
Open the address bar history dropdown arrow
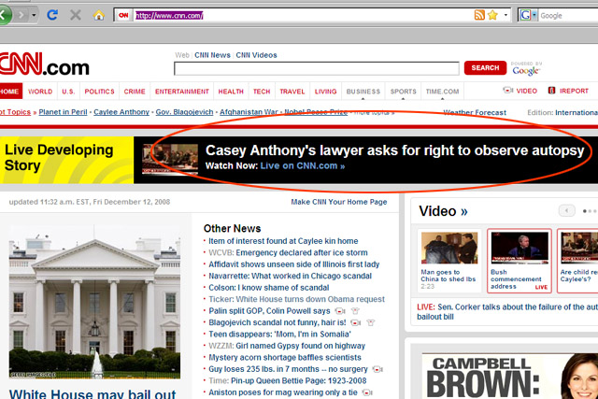(505, 15)
